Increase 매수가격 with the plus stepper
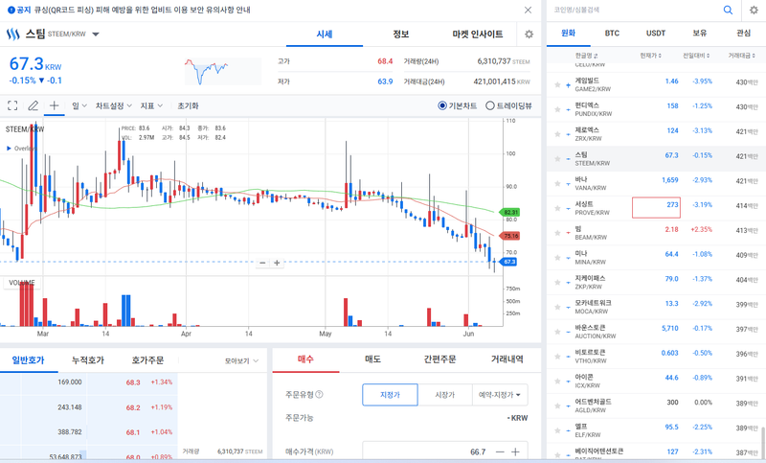The width and height of the screenshot is (766, 463). click(515, 451)
